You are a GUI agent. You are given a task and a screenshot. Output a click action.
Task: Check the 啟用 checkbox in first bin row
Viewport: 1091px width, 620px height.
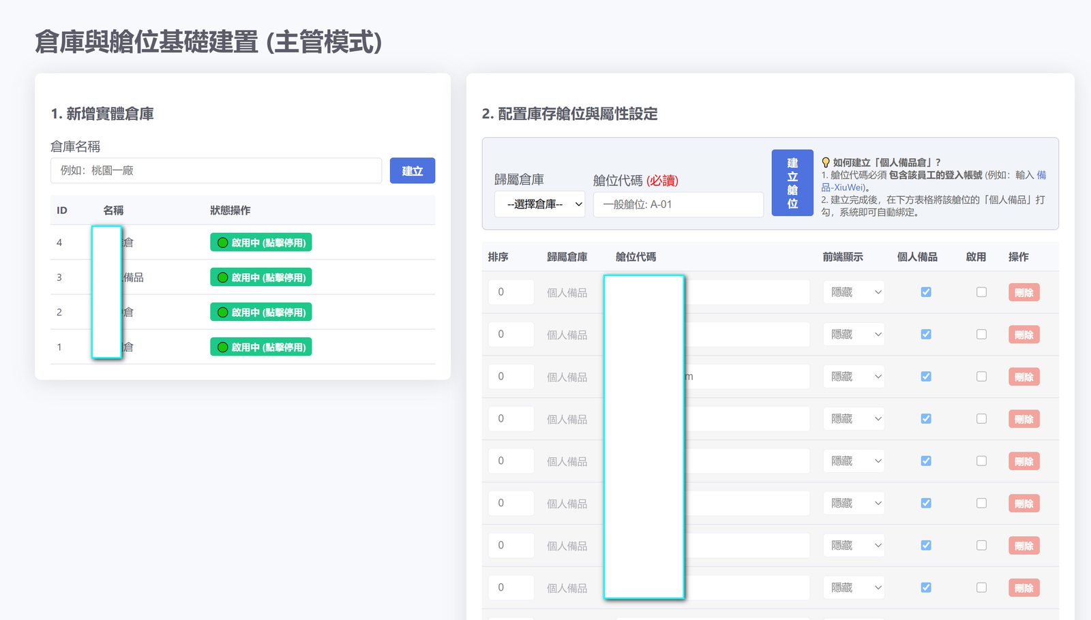(981, 292)
